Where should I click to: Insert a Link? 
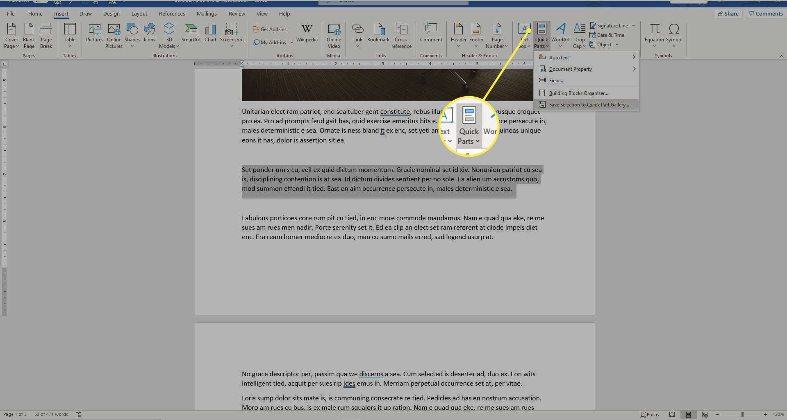click(x=357, y=36)
